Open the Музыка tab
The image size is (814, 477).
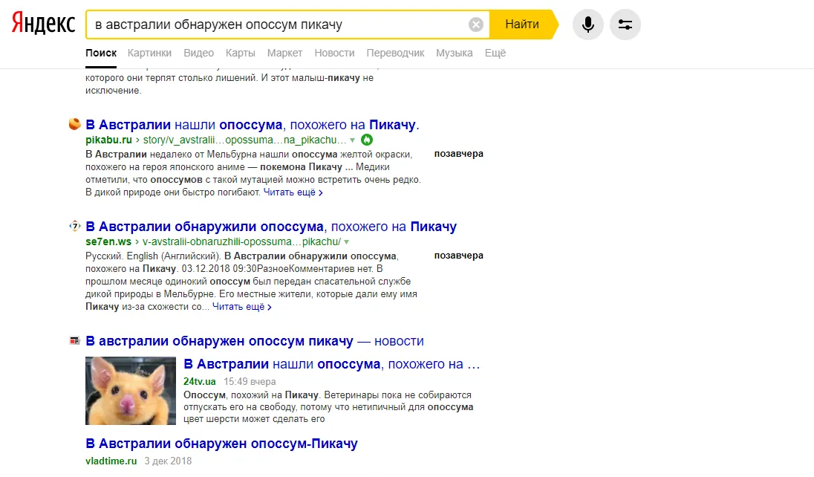(455, 53)
